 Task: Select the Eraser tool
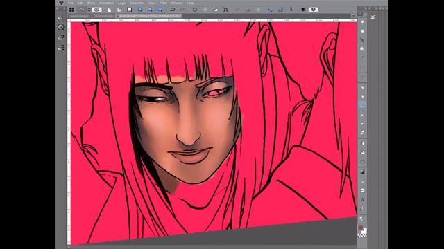[x=362, y=133]
